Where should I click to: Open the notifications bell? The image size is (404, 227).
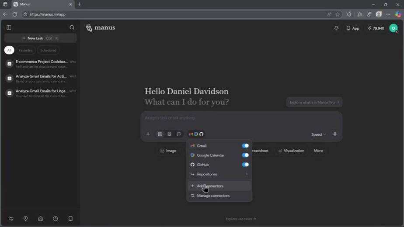pyautogui.click(x=336, y=28)
